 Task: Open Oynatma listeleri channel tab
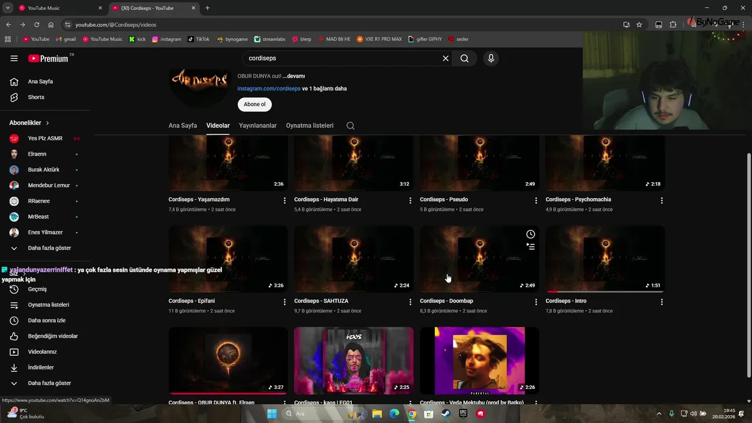click(310, 126)
